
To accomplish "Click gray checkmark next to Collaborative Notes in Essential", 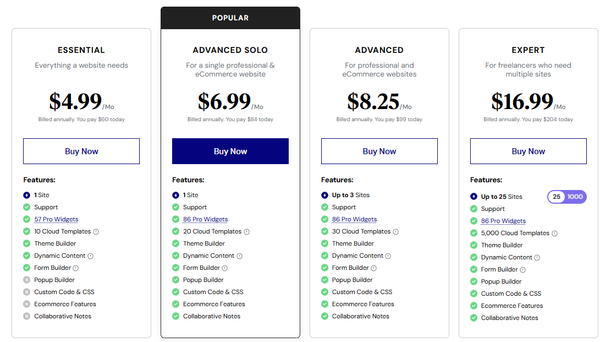I will click(x=26, y=316).
